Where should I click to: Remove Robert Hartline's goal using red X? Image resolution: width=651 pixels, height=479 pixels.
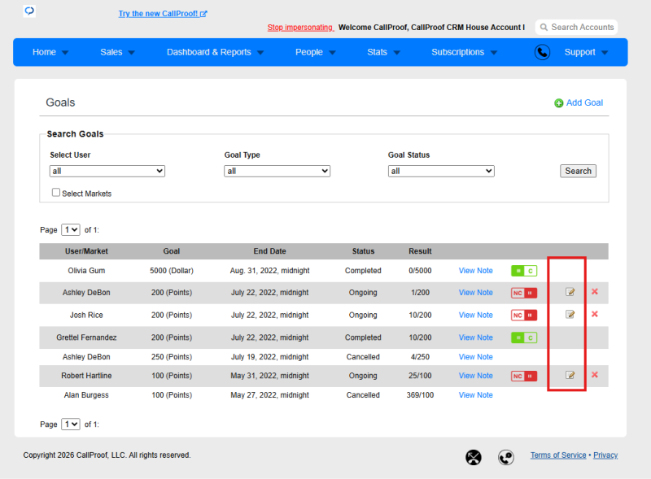click(595, 375)
